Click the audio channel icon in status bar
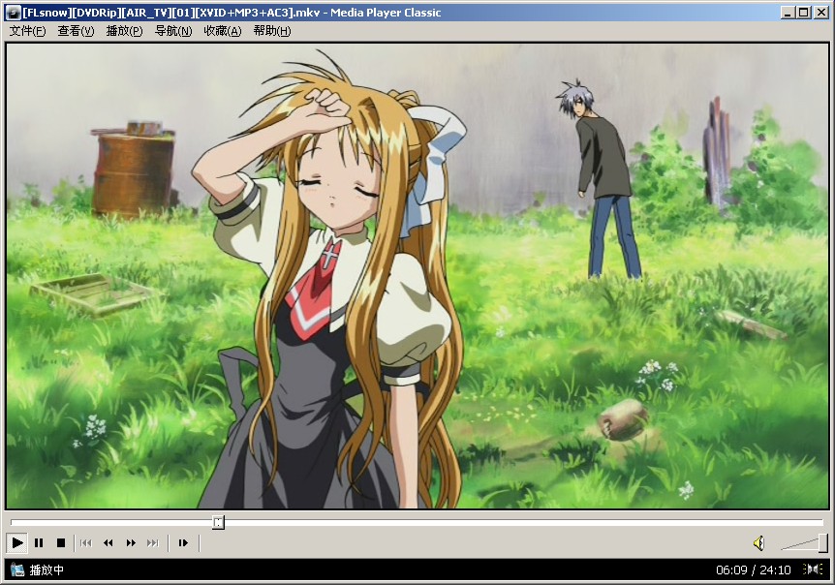This screenshot has width=835, height=585. [x=813, y=570]
